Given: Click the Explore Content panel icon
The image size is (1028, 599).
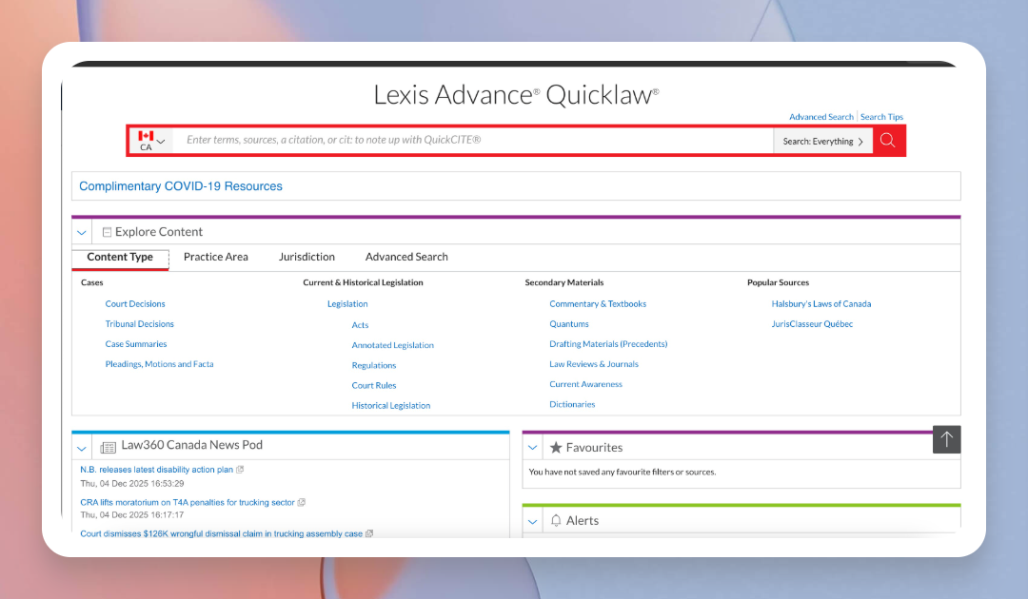Looking at the screenshot, I should (x=107, y=232).
